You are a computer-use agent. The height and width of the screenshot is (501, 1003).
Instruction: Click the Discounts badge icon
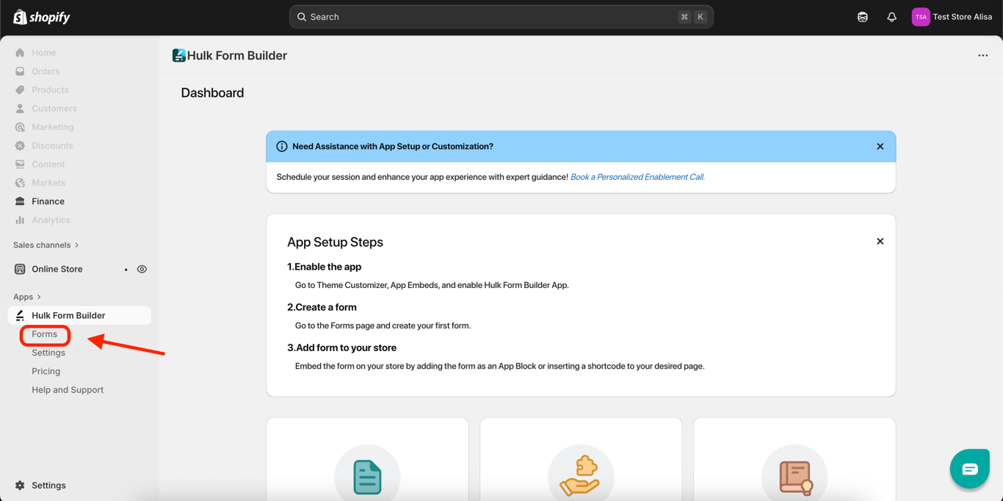[20, 145]
